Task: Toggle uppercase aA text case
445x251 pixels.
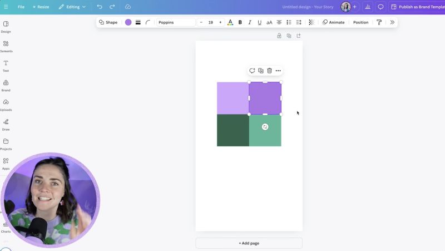Action: (x=269, y=22)
